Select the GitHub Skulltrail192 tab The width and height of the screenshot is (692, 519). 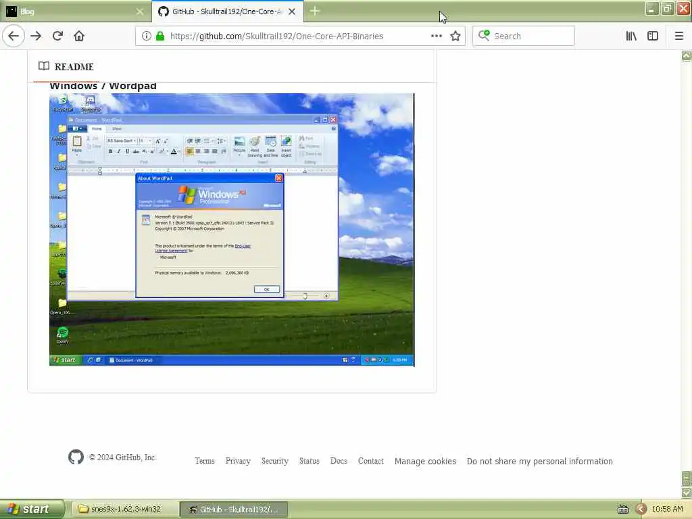227,11
